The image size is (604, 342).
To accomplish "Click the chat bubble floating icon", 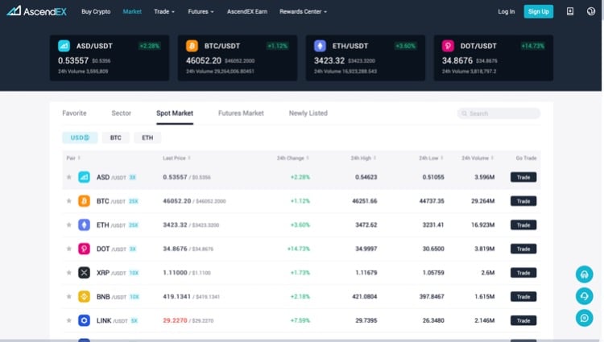I will coord(585,318).
